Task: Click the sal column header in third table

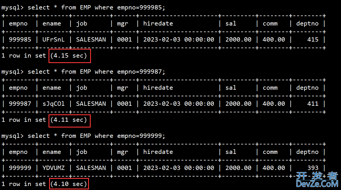Action: click(231, 152)
